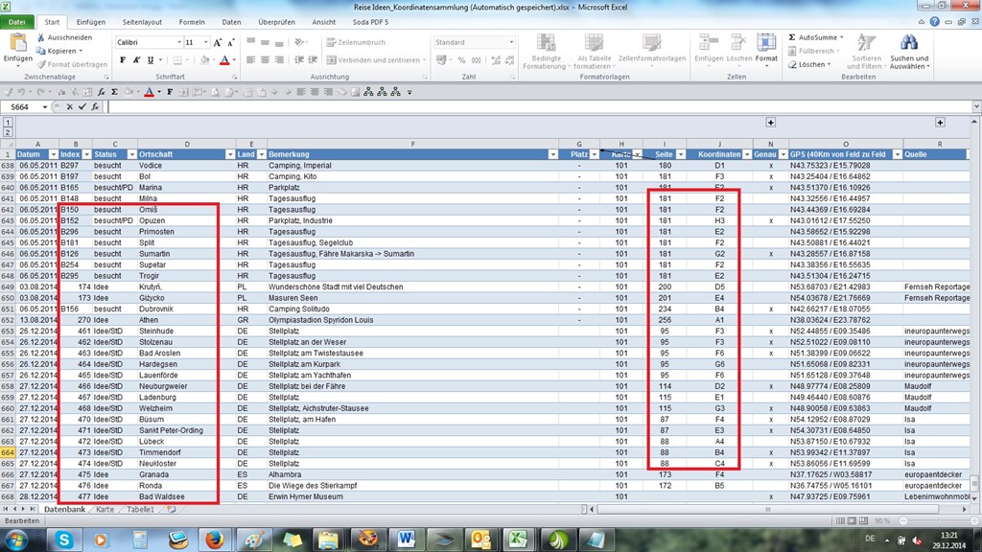Open Suchen und Auswählen binoculars
982x552 pixels.
tap(907, 45)
